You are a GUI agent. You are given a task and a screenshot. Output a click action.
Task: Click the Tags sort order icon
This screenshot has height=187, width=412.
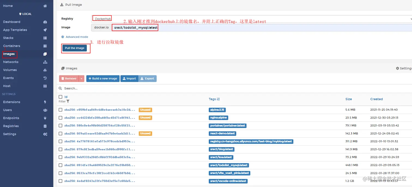click(x=218, y=99)
